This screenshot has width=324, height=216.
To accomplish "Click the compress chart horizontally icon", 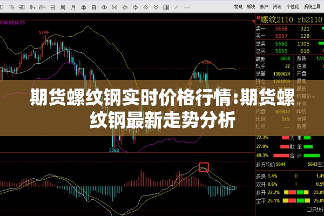I will 114,8.
